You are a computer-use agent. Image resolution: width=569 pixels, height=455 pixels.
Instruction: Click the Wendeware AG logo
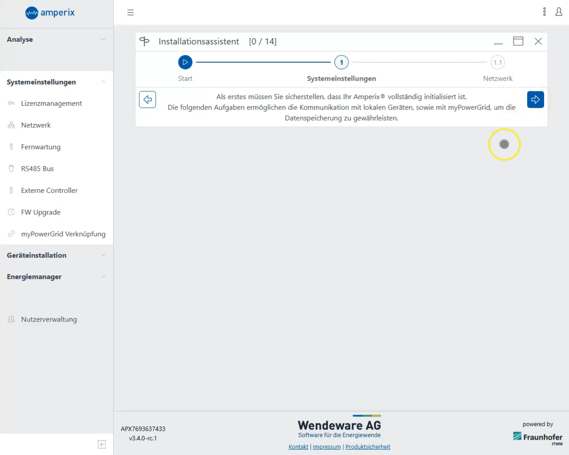[339, 427]
